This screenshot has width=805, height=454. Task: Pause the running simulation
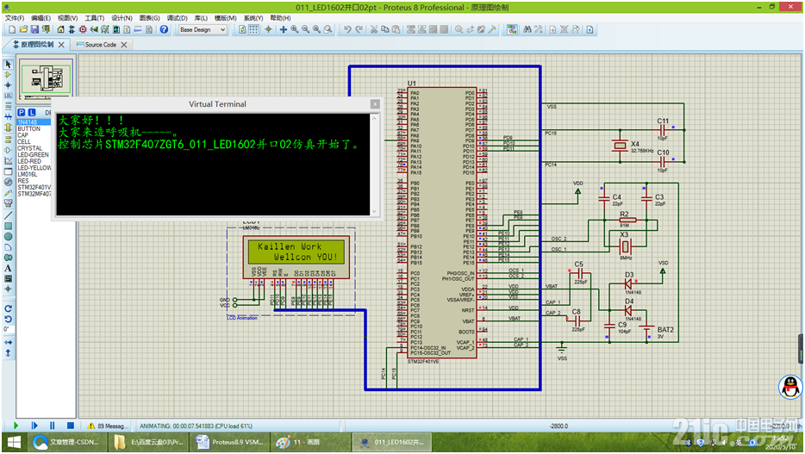[53, 426]
